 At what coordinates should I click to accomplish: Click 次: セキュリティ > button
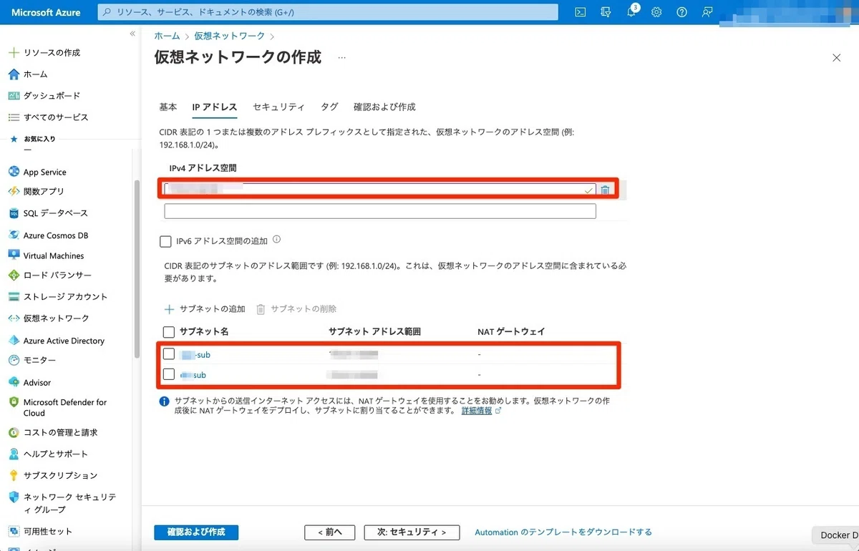coord(412,532)
